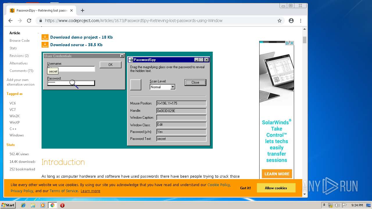Download demo project - 18 Kb
This screenshot has height=209, width=372.
pyautogui.click(x=81, y=37)
